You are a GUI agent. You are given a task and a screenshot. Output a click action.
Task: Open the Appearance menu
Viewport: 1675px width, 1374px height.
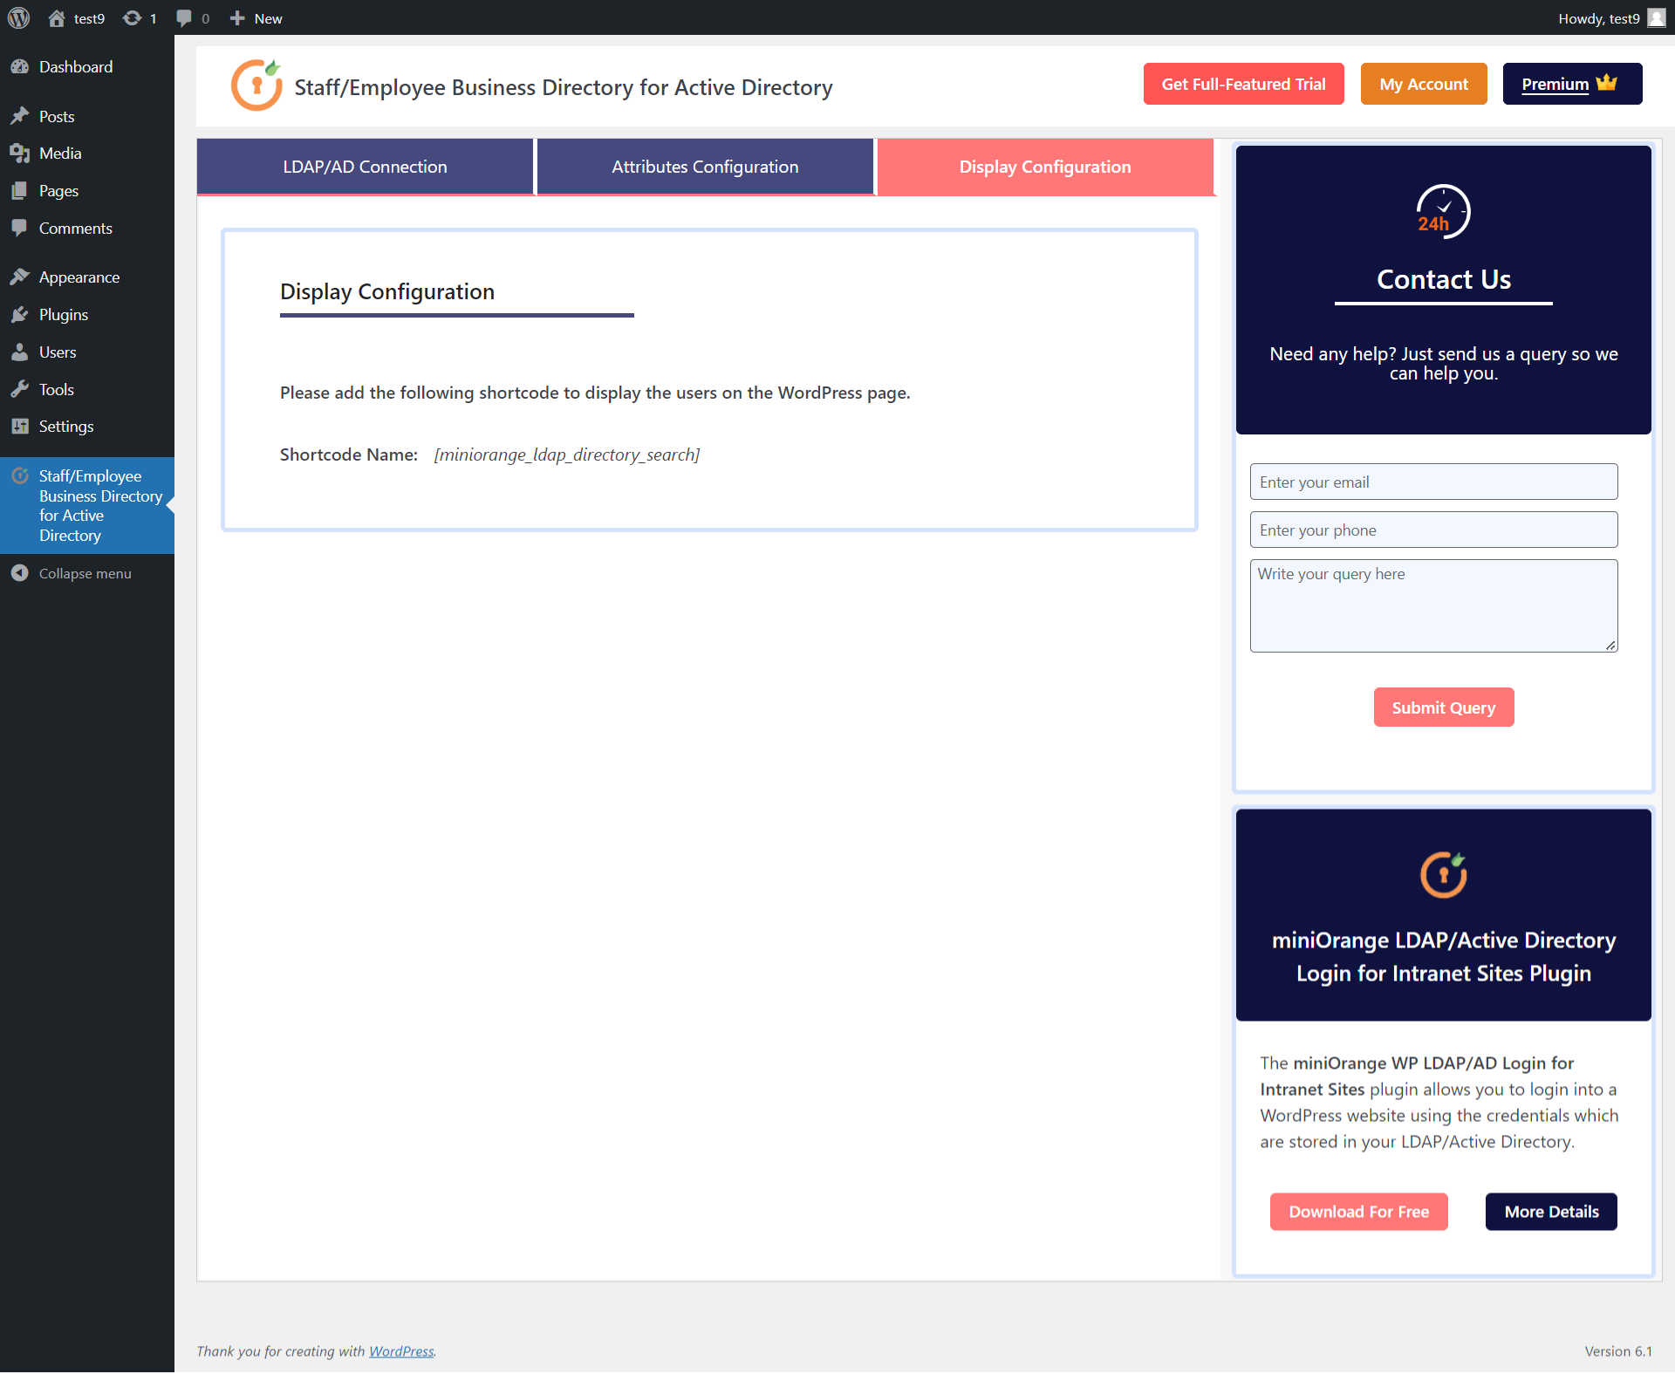coord(87,277)
